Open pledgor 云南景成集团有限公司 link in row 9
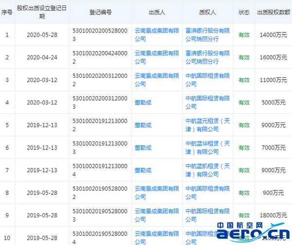The width and height of the screenshot is (292, 245). (x=157, y=215)
